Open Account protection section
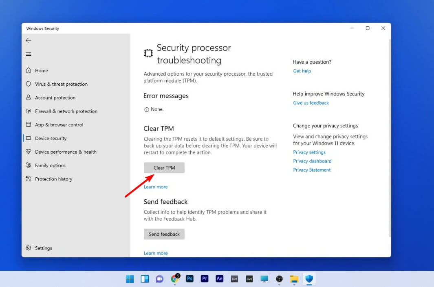The image size is (434, 287). [x=55, y=98]
